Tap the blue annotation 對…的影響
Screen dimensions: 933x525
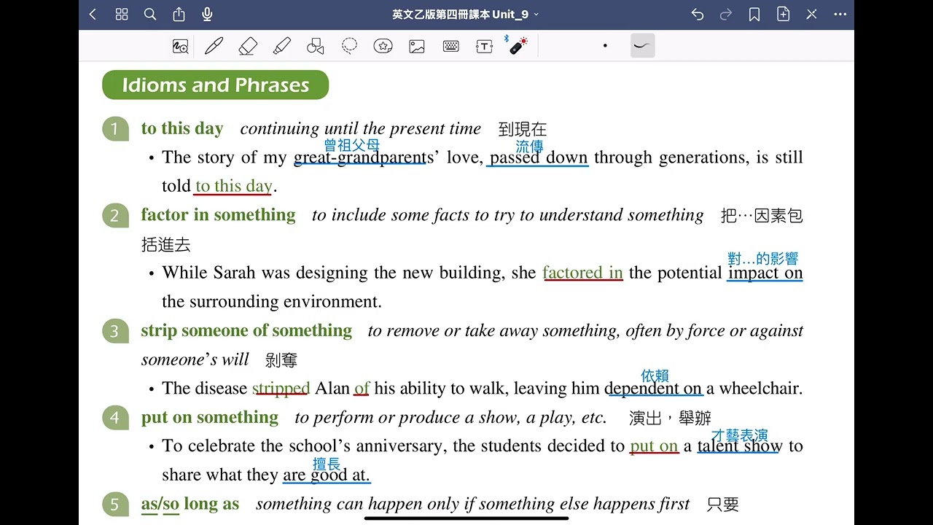763,259
